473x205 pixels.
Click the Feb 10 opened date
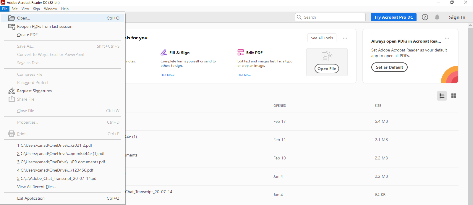coord(279,158)
